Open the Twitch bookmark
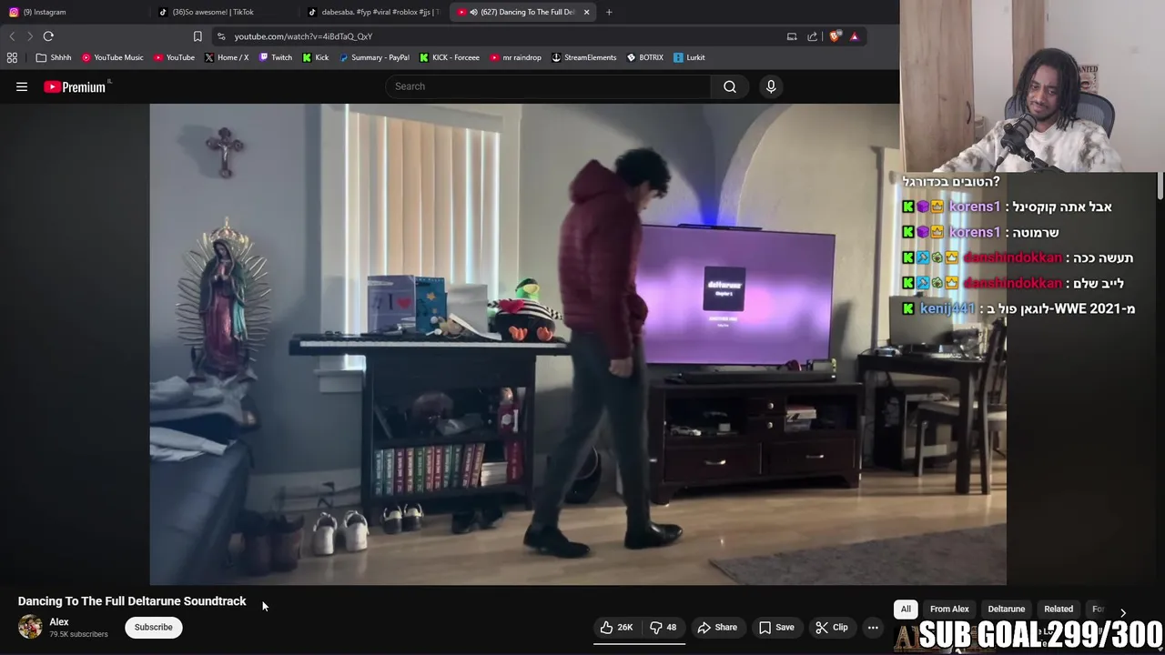 tap(276, 57)
